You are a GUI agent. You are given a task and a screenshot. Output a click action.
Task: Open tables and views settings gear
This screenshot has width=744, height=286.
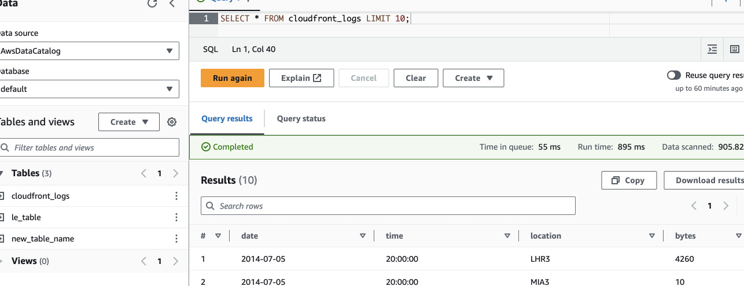tap(172, 122)
